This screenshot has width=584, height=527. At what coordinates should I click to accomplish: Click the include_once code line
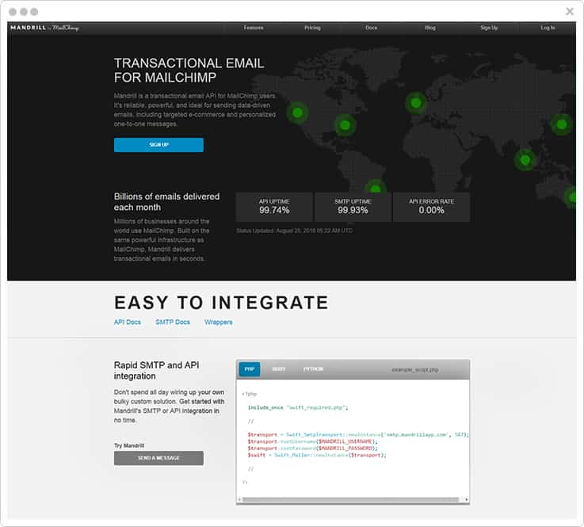[x=298, y=408]
